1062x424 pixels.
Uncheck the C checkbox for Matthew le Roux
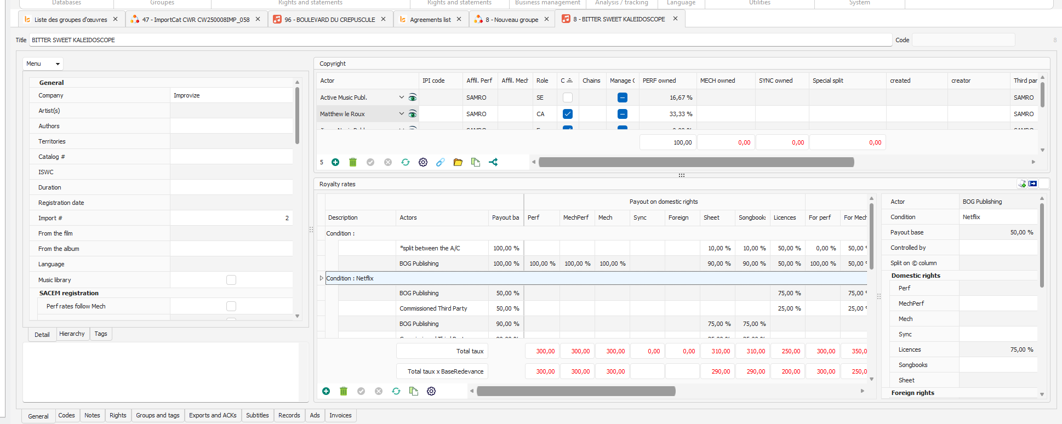click(568, 114)
